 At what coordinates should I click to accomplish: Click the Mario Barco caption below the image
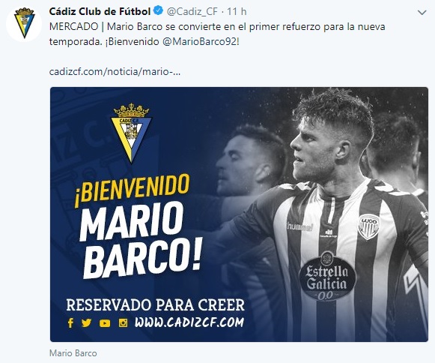(x=73, y=353)
